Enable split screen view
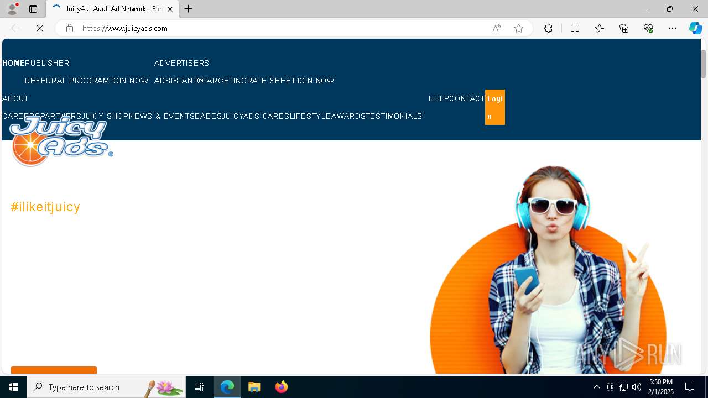708x398 pixels. click(x=575, y=28)
